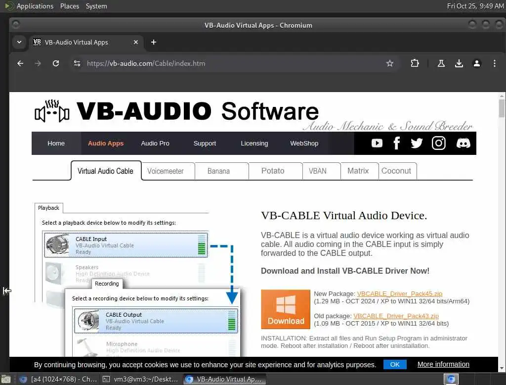Download VBCABLE_Driver_Pack43.zip link

396,316
